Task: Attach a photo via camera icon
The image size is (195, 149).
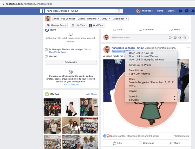Action: (175, 37)
